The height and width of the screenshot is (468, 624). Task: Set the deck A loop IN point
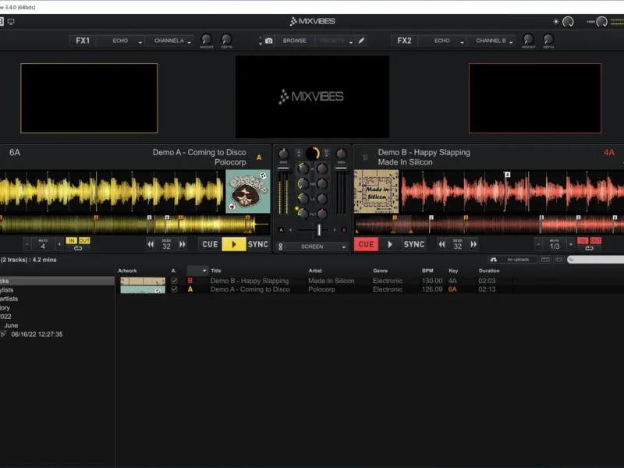pyautogui.click(x=72, y=241)
